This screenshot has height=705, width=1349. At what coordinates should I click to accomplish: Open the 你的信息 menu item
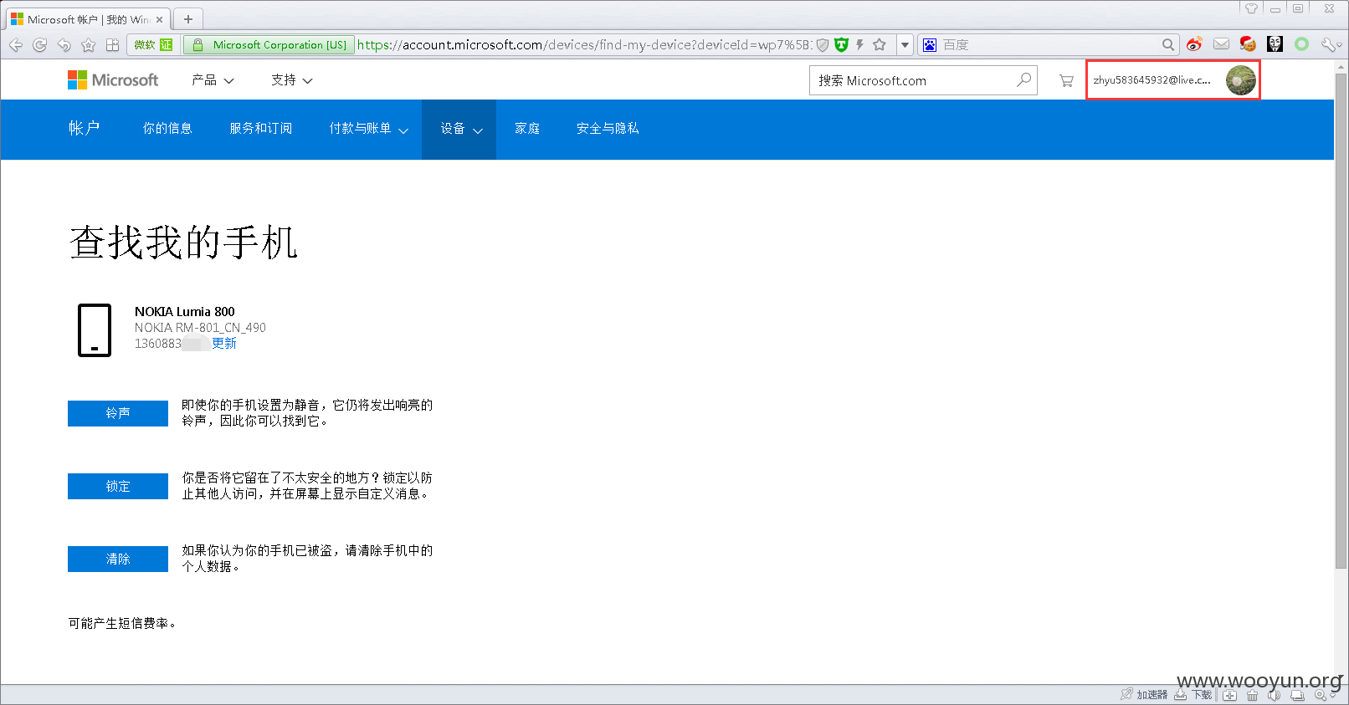[x=167, y=129]
